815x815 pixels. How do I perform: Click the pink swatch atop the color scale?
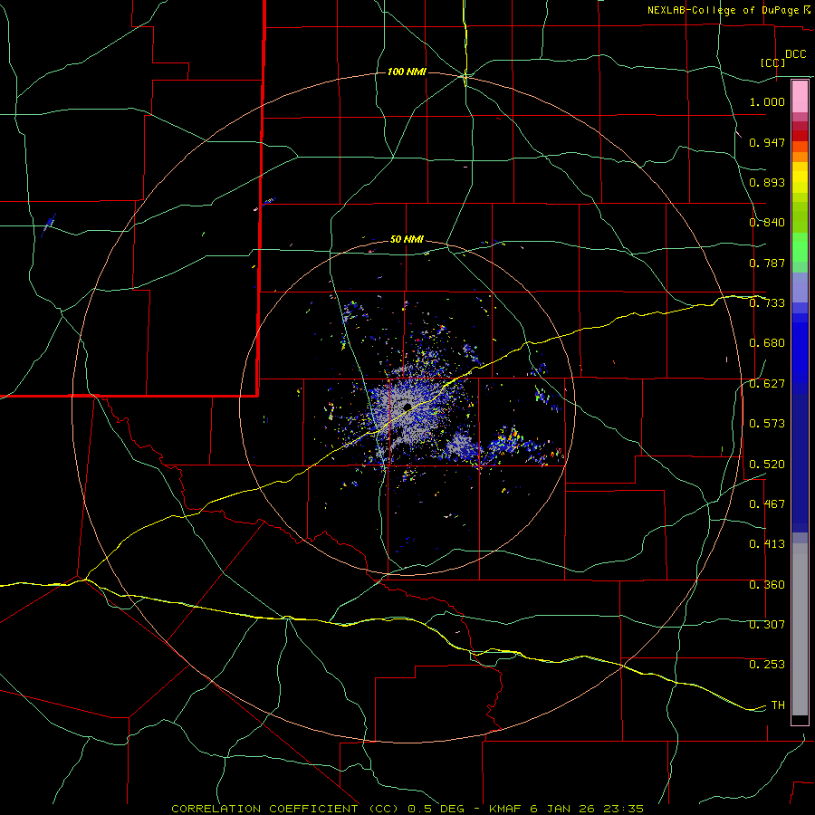pos(800,96)
